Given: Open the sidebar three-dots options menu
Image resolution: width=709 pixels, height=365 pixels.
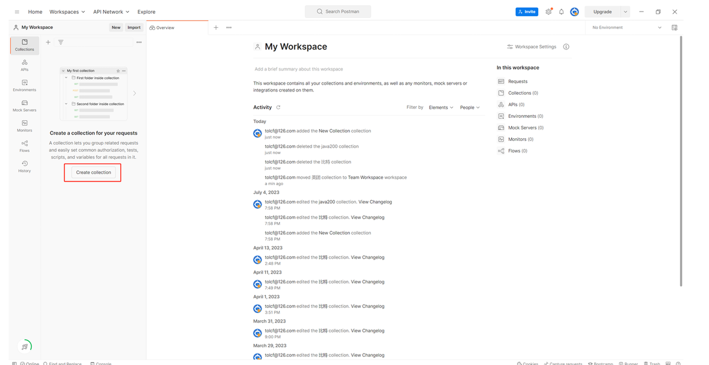Looking at the screenshot, I should pyautogui.click(x=139, y=42).
